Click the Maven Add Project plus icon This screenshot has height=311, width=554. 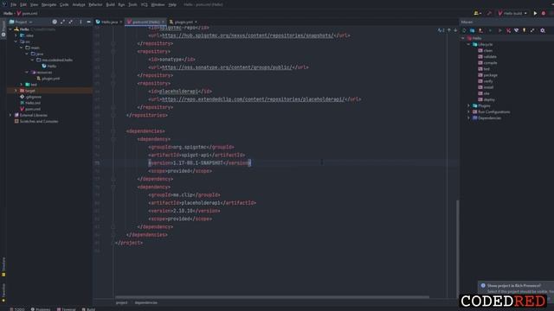490,31
